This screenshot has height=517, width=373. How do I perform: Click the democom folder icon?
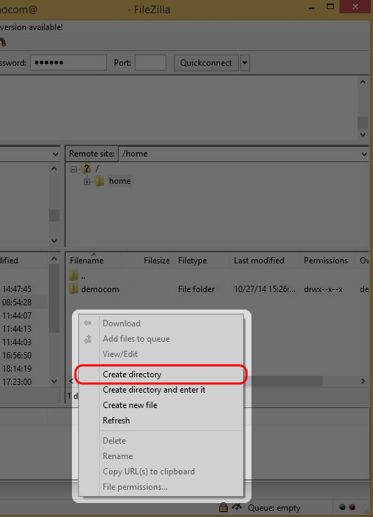click(x=74, y=289)
